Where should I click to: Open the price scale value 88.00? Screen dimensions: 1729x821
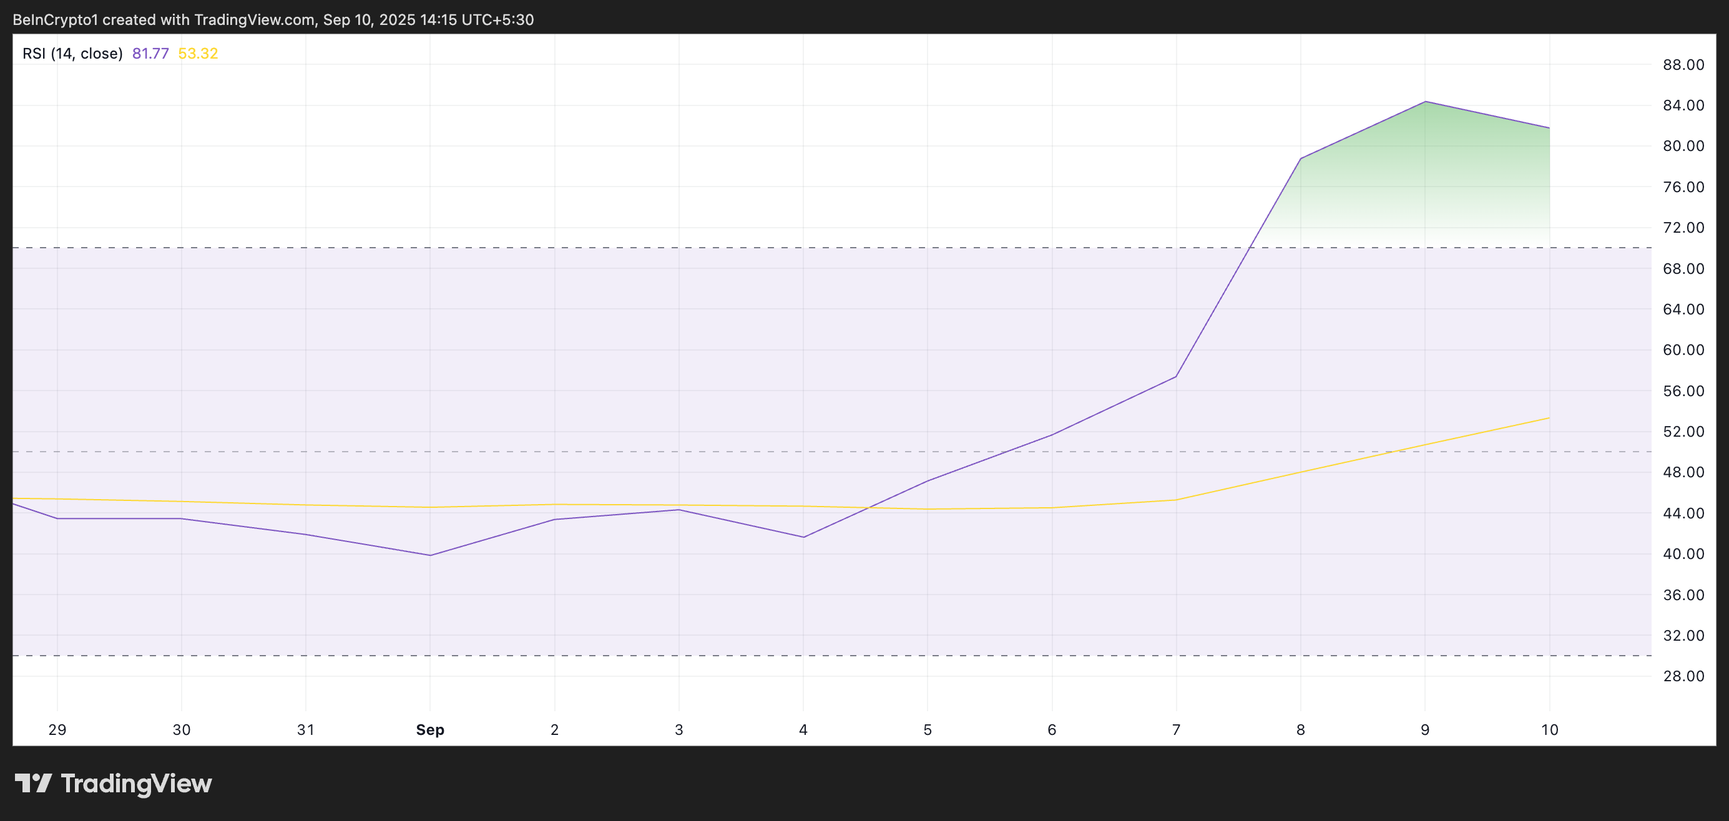point(1685,64)
